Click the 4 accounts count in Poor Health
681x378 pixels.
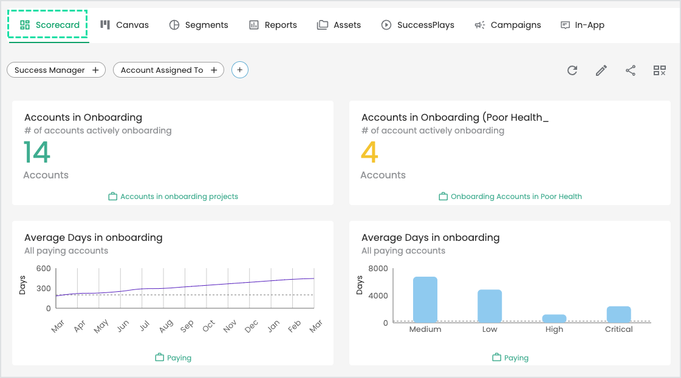coord(369,152)
